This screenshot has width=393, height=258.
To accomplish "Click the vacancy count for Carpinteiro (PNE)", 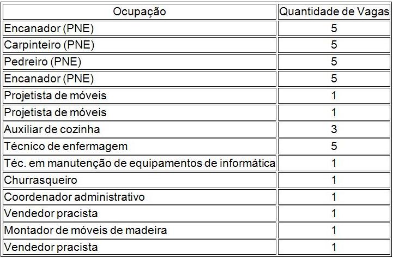I will tap(334, 45).
